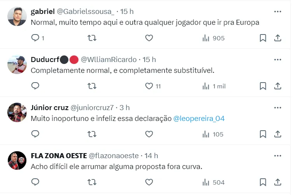
Task: Like the FLA ZONA OESTE tweet
Action: (x=149, y=182)
